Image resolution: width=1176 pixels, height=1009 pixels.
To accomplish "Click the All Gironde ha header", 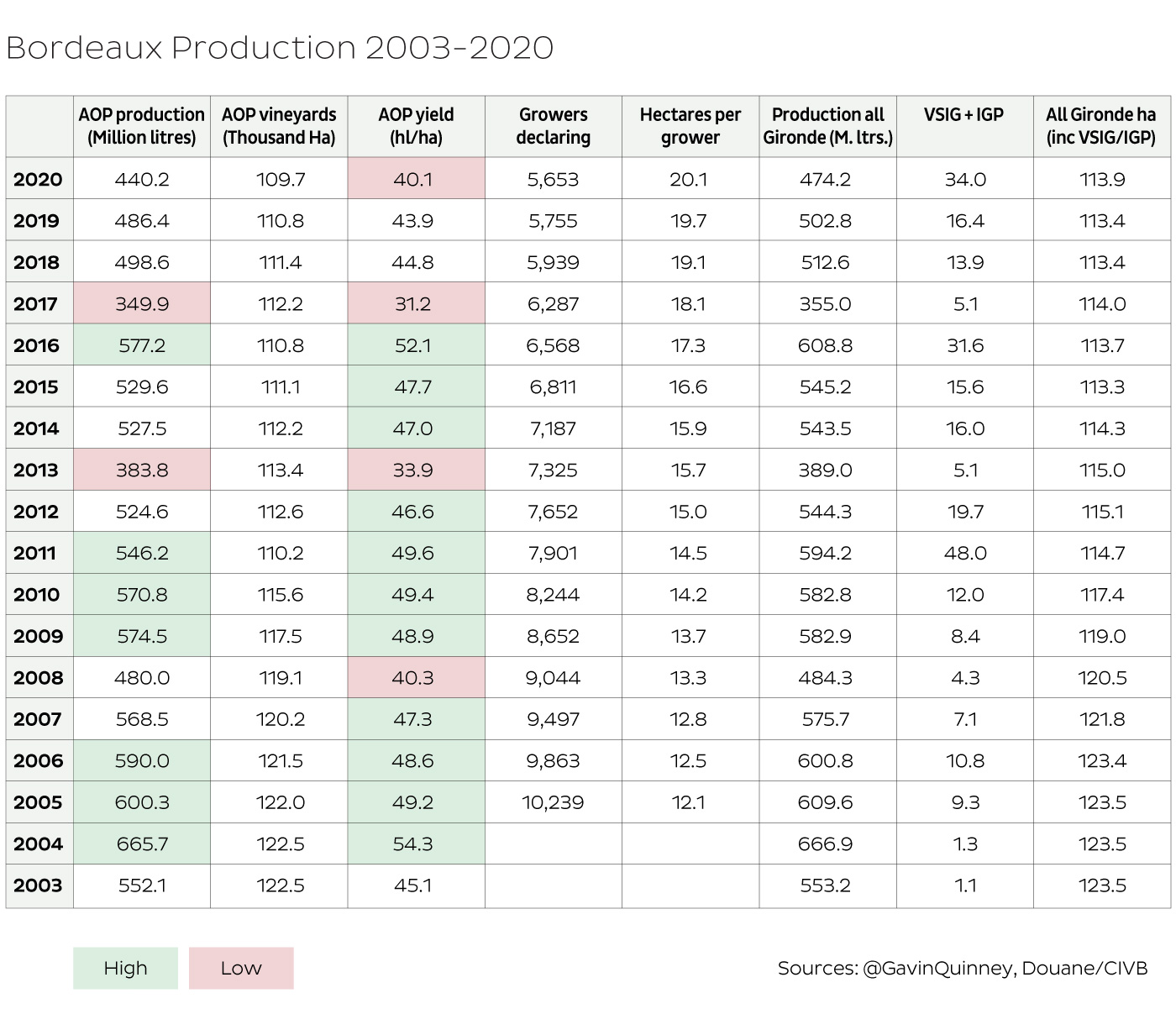I will [x=1100, y=126].
